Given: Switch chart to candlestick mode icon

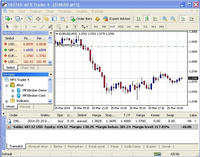Looking at the screenshot, I should pos(147,19).
